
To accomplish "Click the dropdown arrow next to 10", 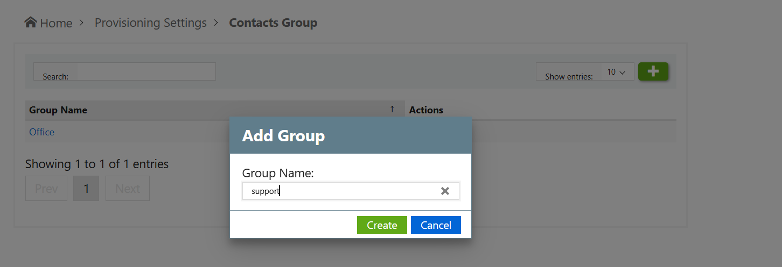I will tap(622, 73).
